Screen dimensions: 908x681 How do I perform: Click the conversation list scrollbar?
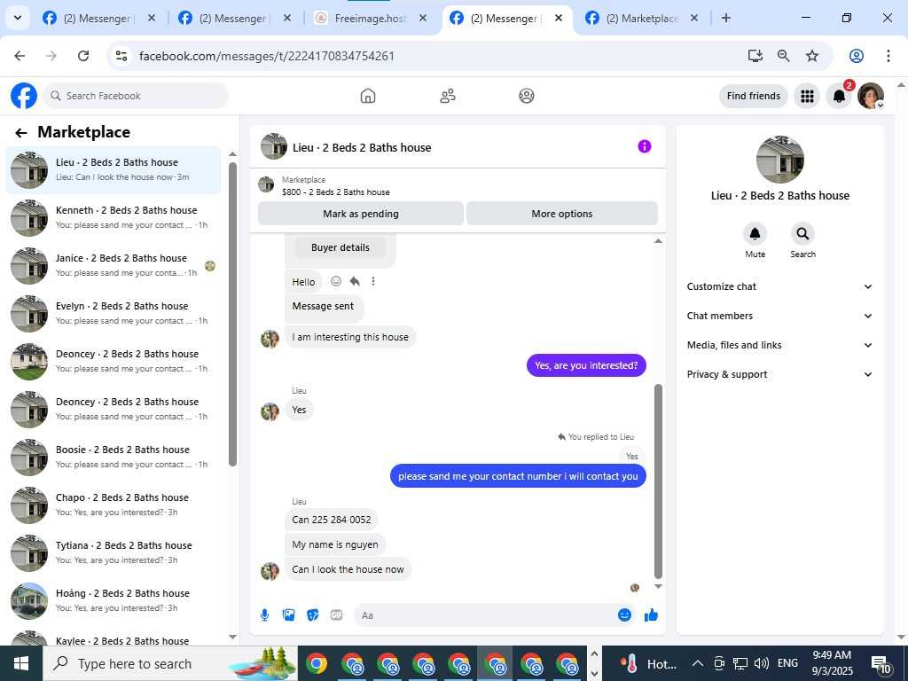click(233, 314)
